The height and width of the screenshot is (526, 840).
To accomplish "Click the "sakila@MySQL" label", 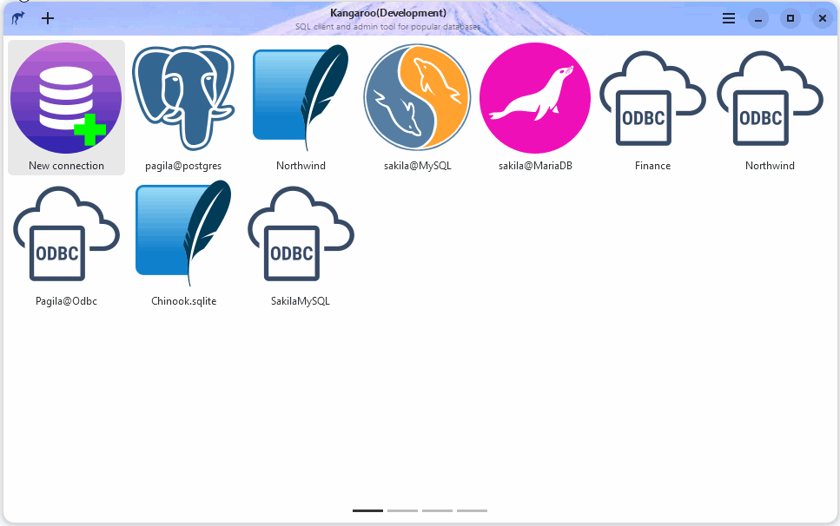I will pyautogui.click(x=418, y=166).
